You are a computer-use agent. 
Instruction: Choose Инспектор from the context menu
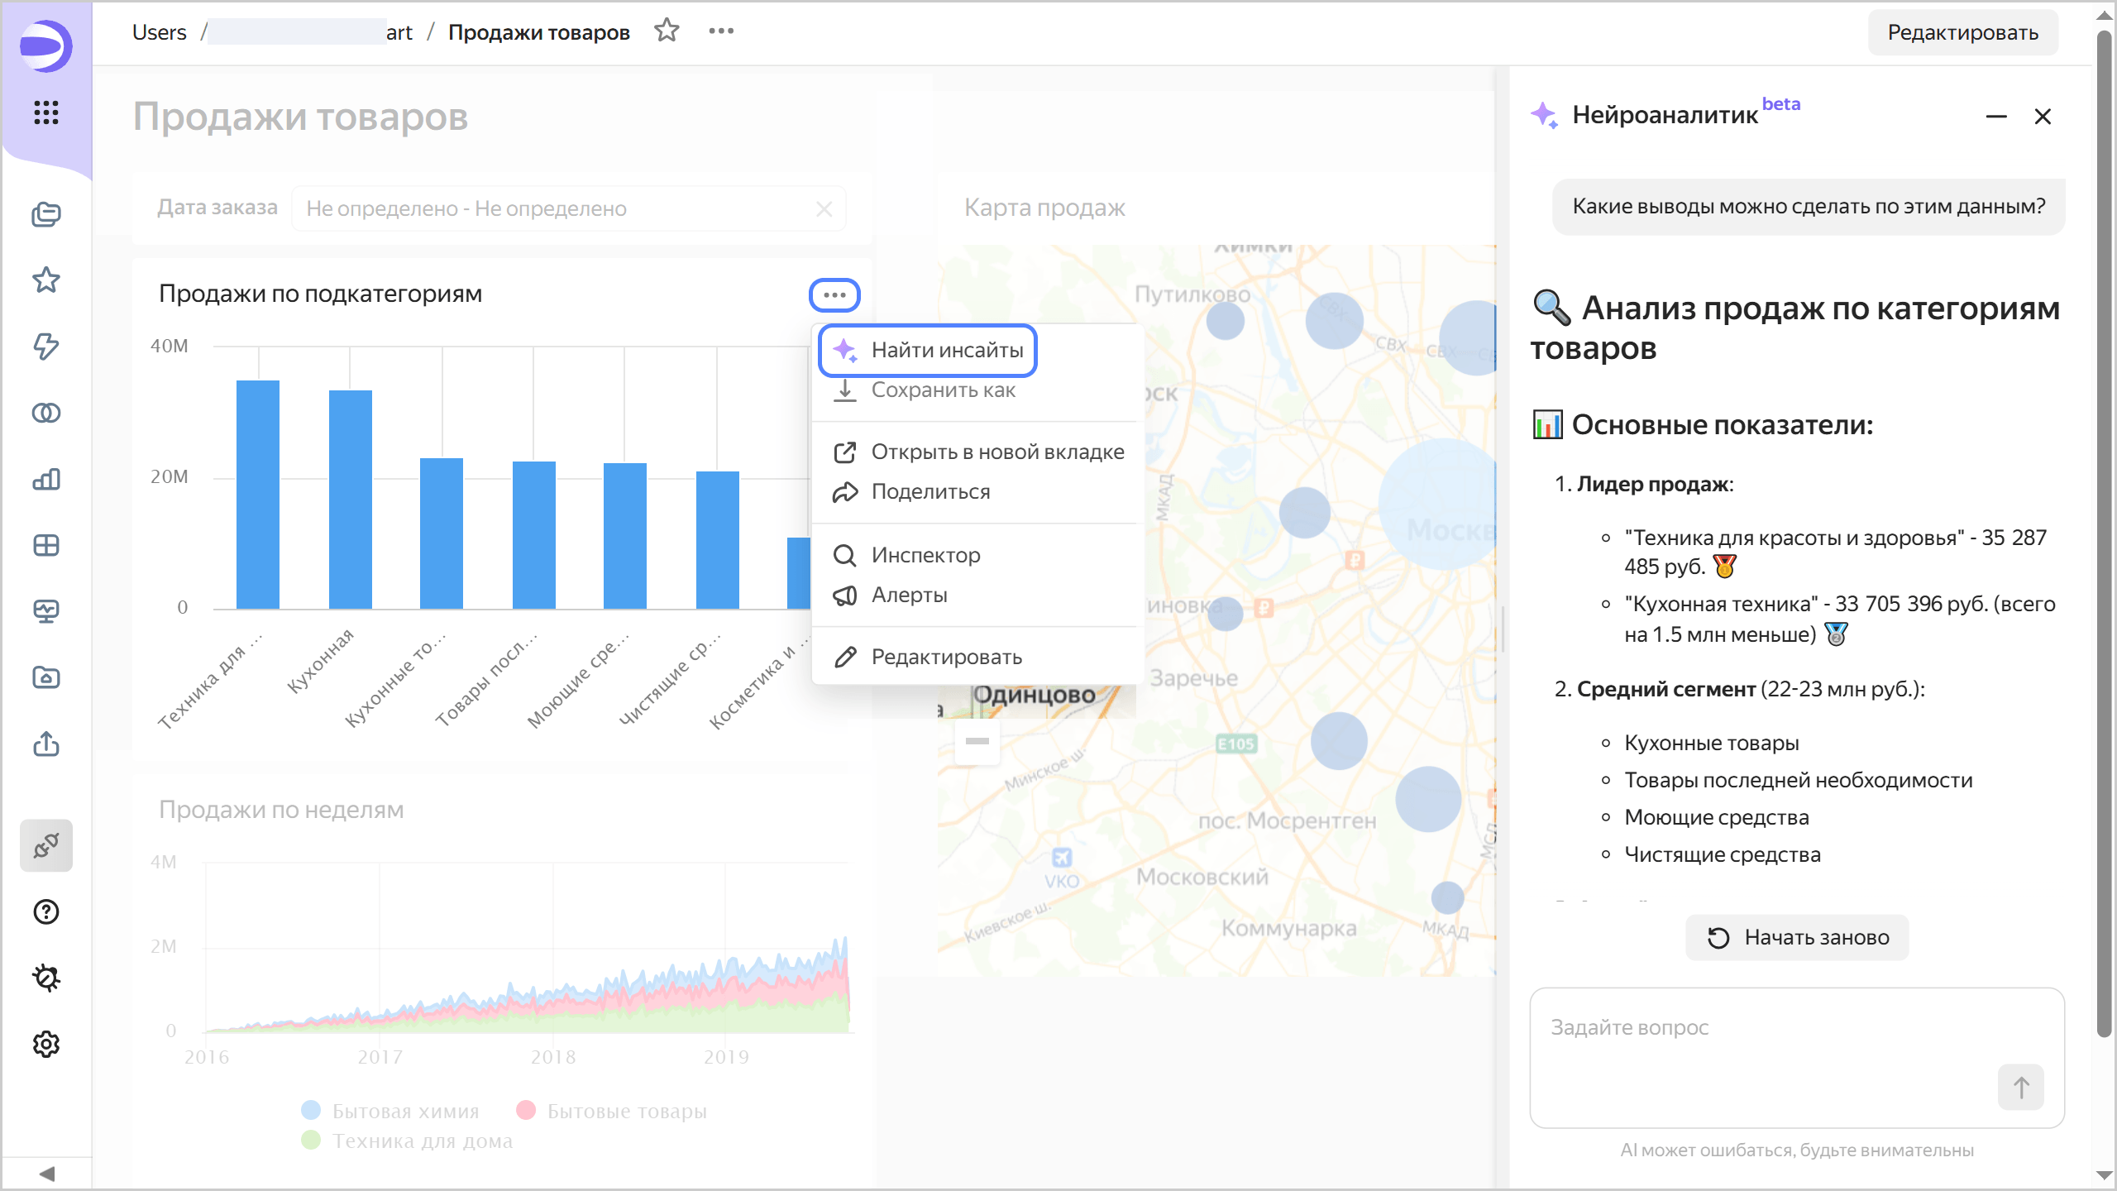925,555
